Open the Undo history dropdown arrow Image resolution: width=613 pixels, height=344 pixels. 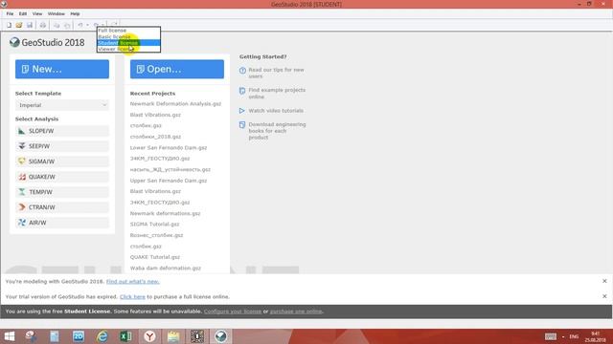coord(87,25)
